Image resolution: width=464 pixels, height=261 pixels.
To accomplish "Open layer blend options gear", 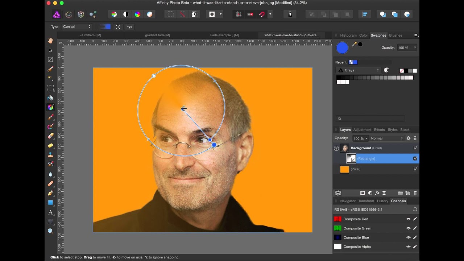I will [409, 138].
